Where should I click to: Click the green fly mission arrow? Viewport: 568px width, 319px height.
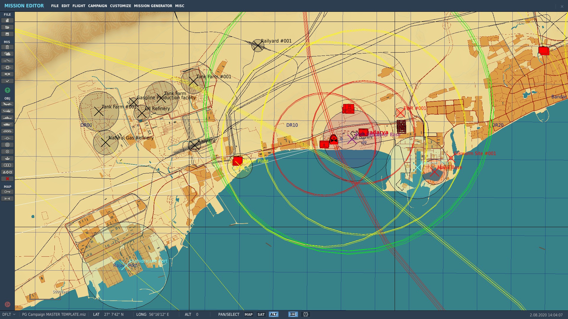click(x=7, y=90)
